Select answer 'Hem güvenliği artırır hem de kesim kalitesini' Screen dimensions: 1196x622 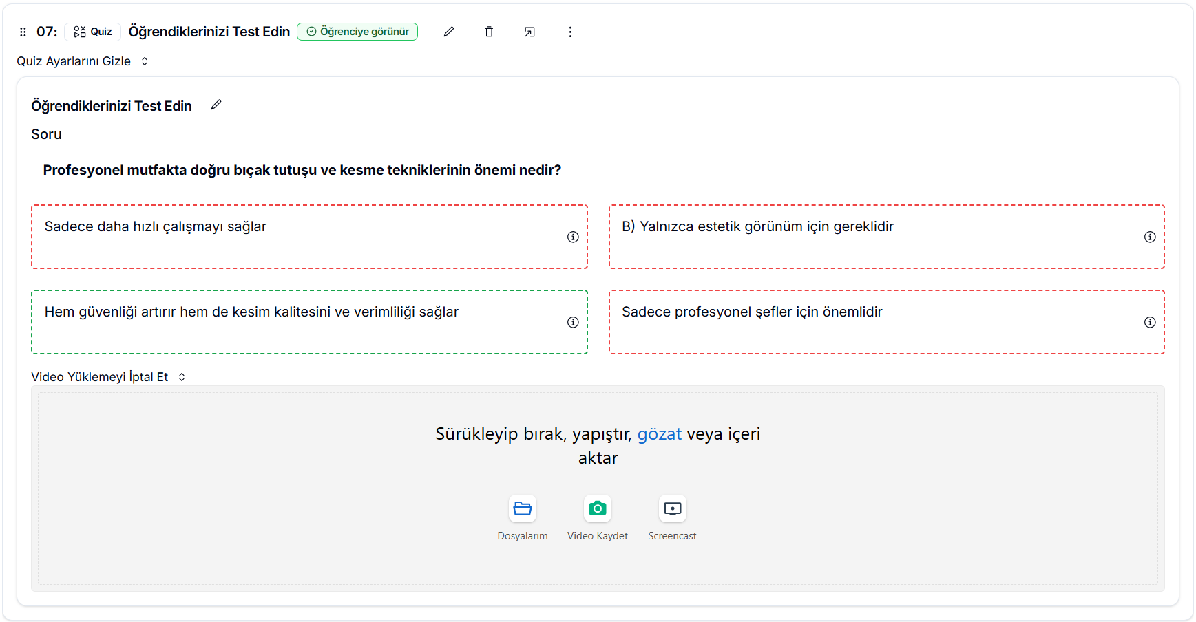coord(309,322)
